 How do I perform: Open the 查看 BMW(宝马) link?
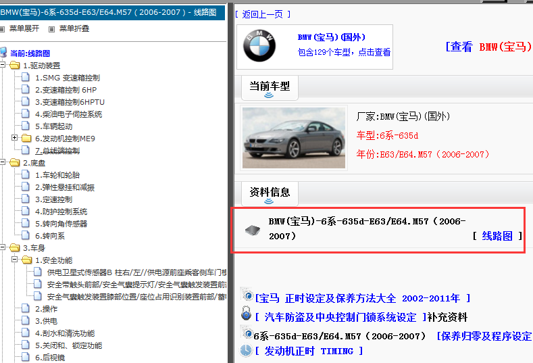488,47
